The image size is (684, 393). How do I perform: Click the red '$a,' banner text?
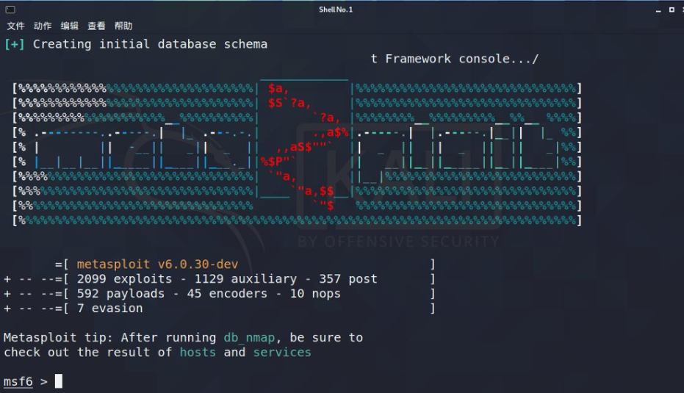(x=278, y=89)
